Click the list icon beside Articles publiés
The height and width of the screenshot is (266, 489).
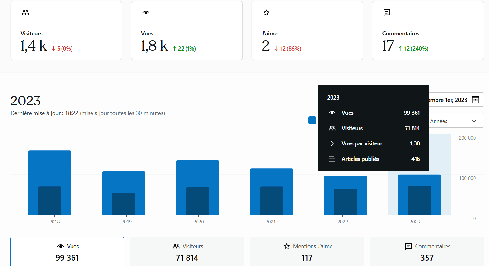coord(332,159)
